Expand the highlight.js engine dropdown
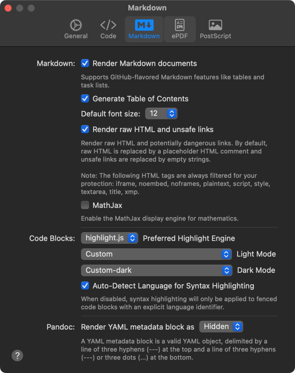 109,238
